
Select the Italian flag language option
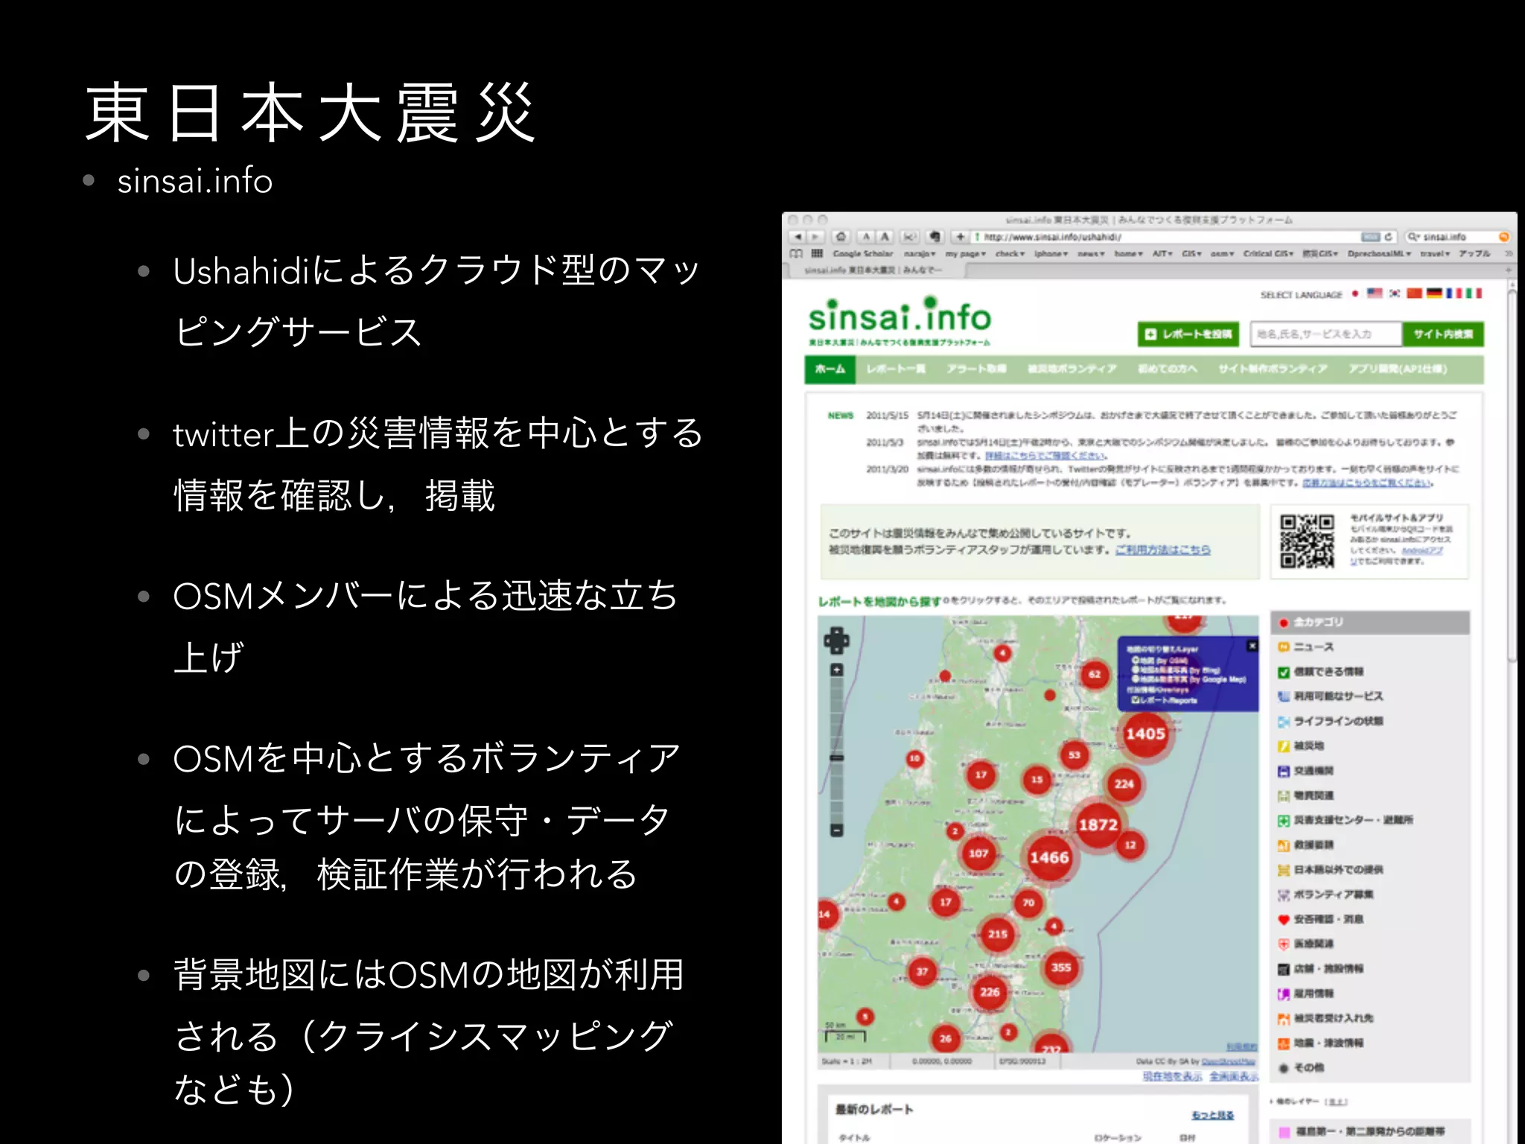1474,293
